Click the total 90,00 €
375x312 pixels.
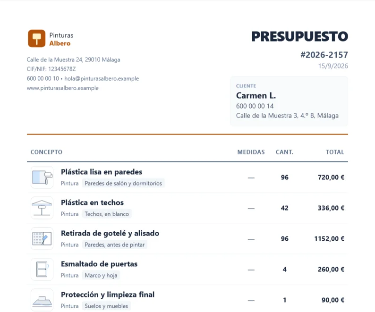pyautogui.click(x=333, y=300)
